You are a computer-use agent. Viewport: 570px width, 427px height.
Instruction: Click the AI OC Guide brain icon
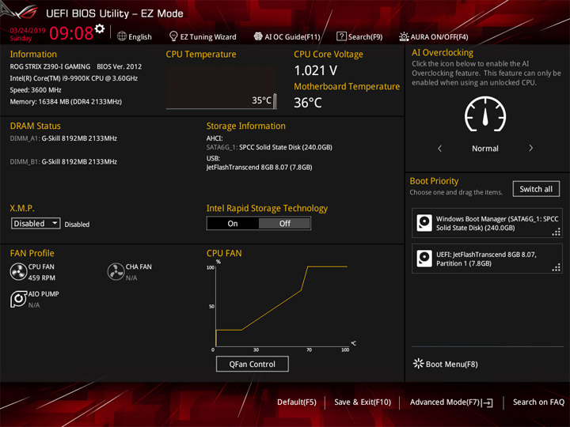pyautogui.click(x=258, y=36)
